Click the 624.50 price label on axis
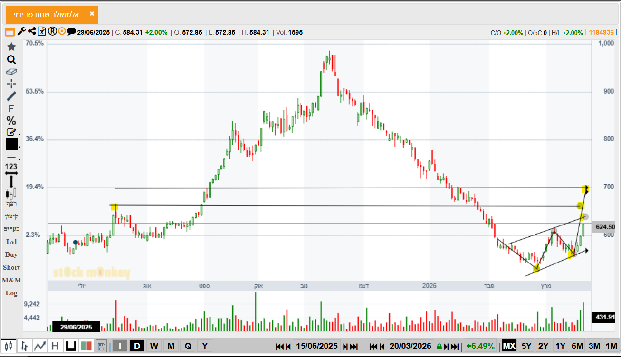621x357 pixels. pos(604,227)
